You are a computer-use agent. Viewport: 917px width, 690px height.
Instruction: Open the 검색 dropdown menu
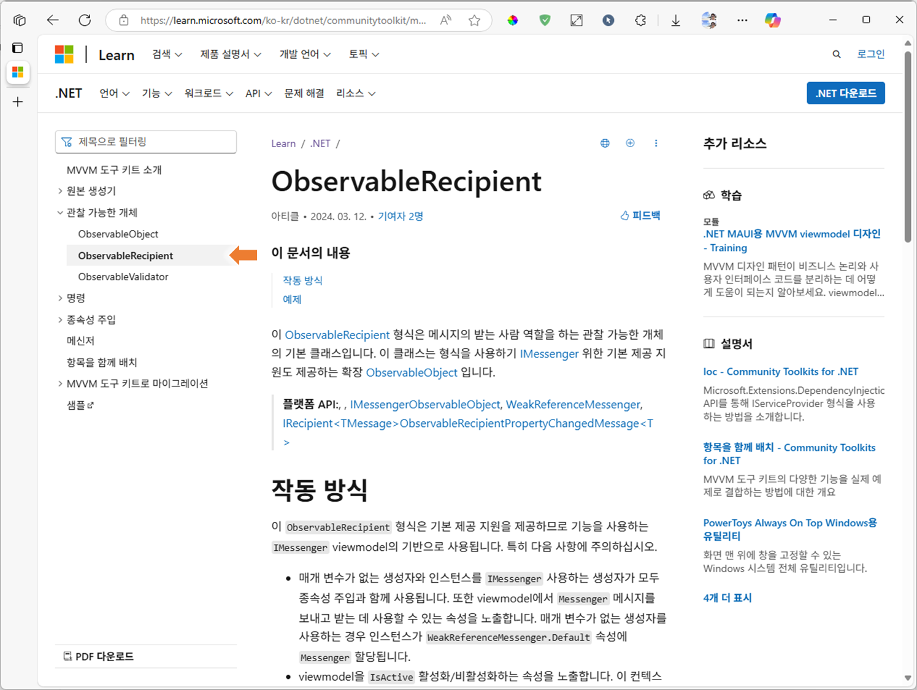point(167,55)
